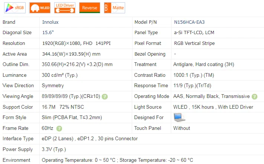The width and height of the screenshot is (264, 164).
Task: Click the Designed For label
Action: 149,117
